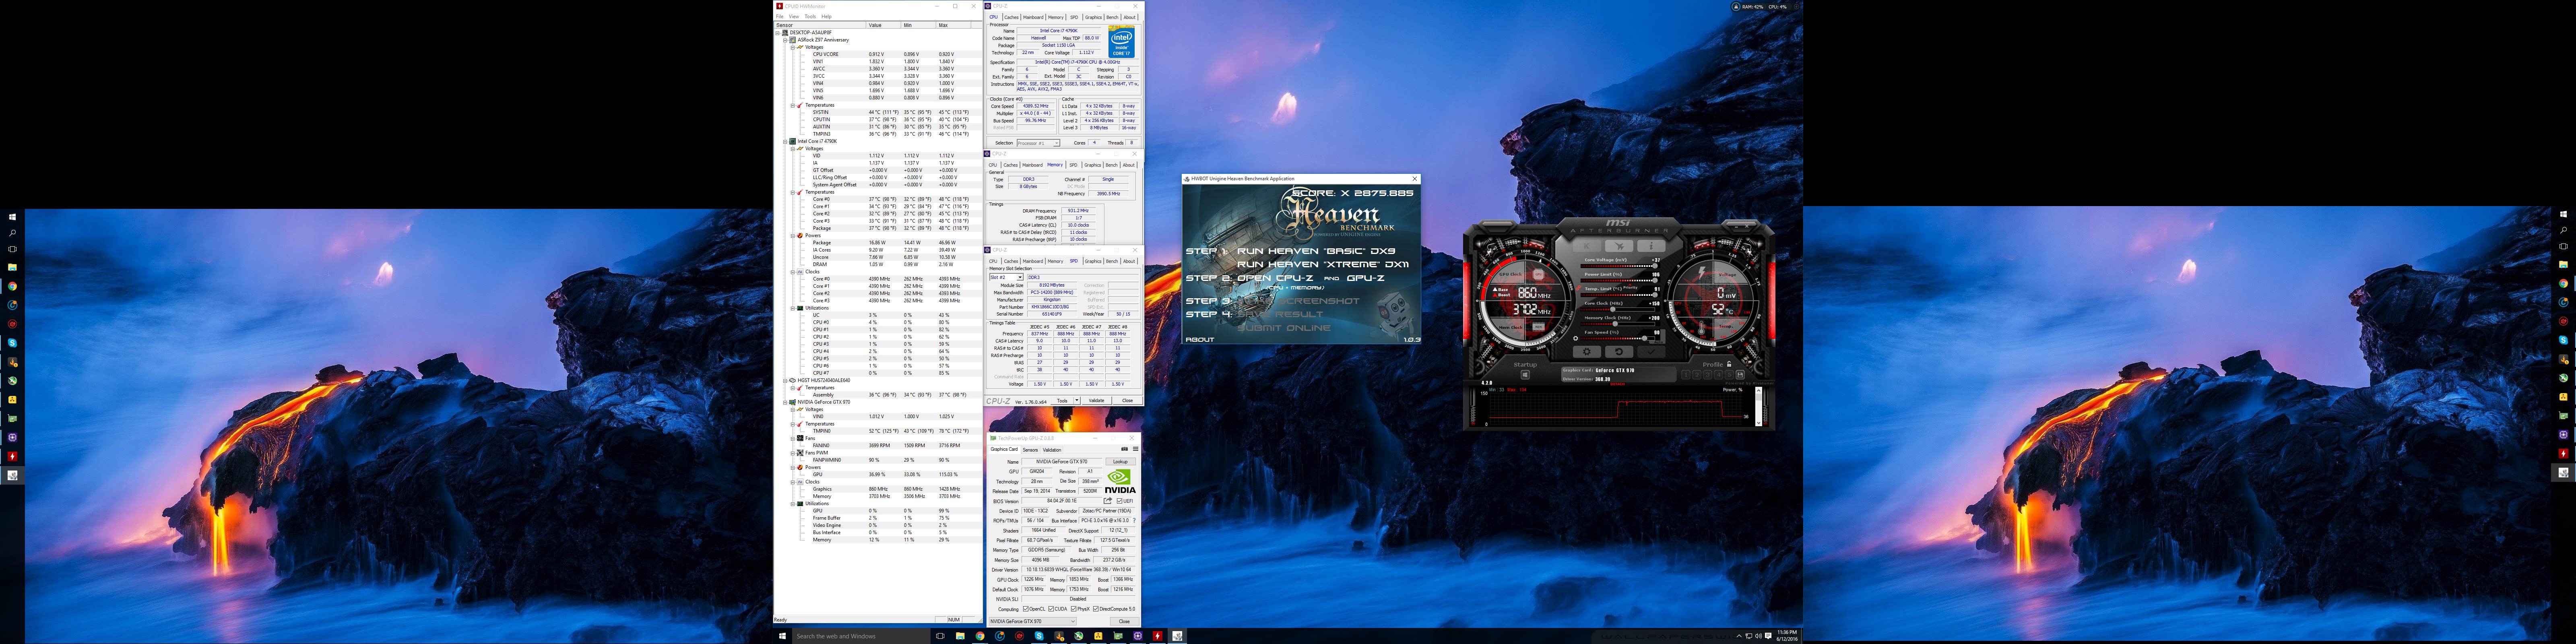Collapse Powers section under Intel Core i7

click(793, 236)
